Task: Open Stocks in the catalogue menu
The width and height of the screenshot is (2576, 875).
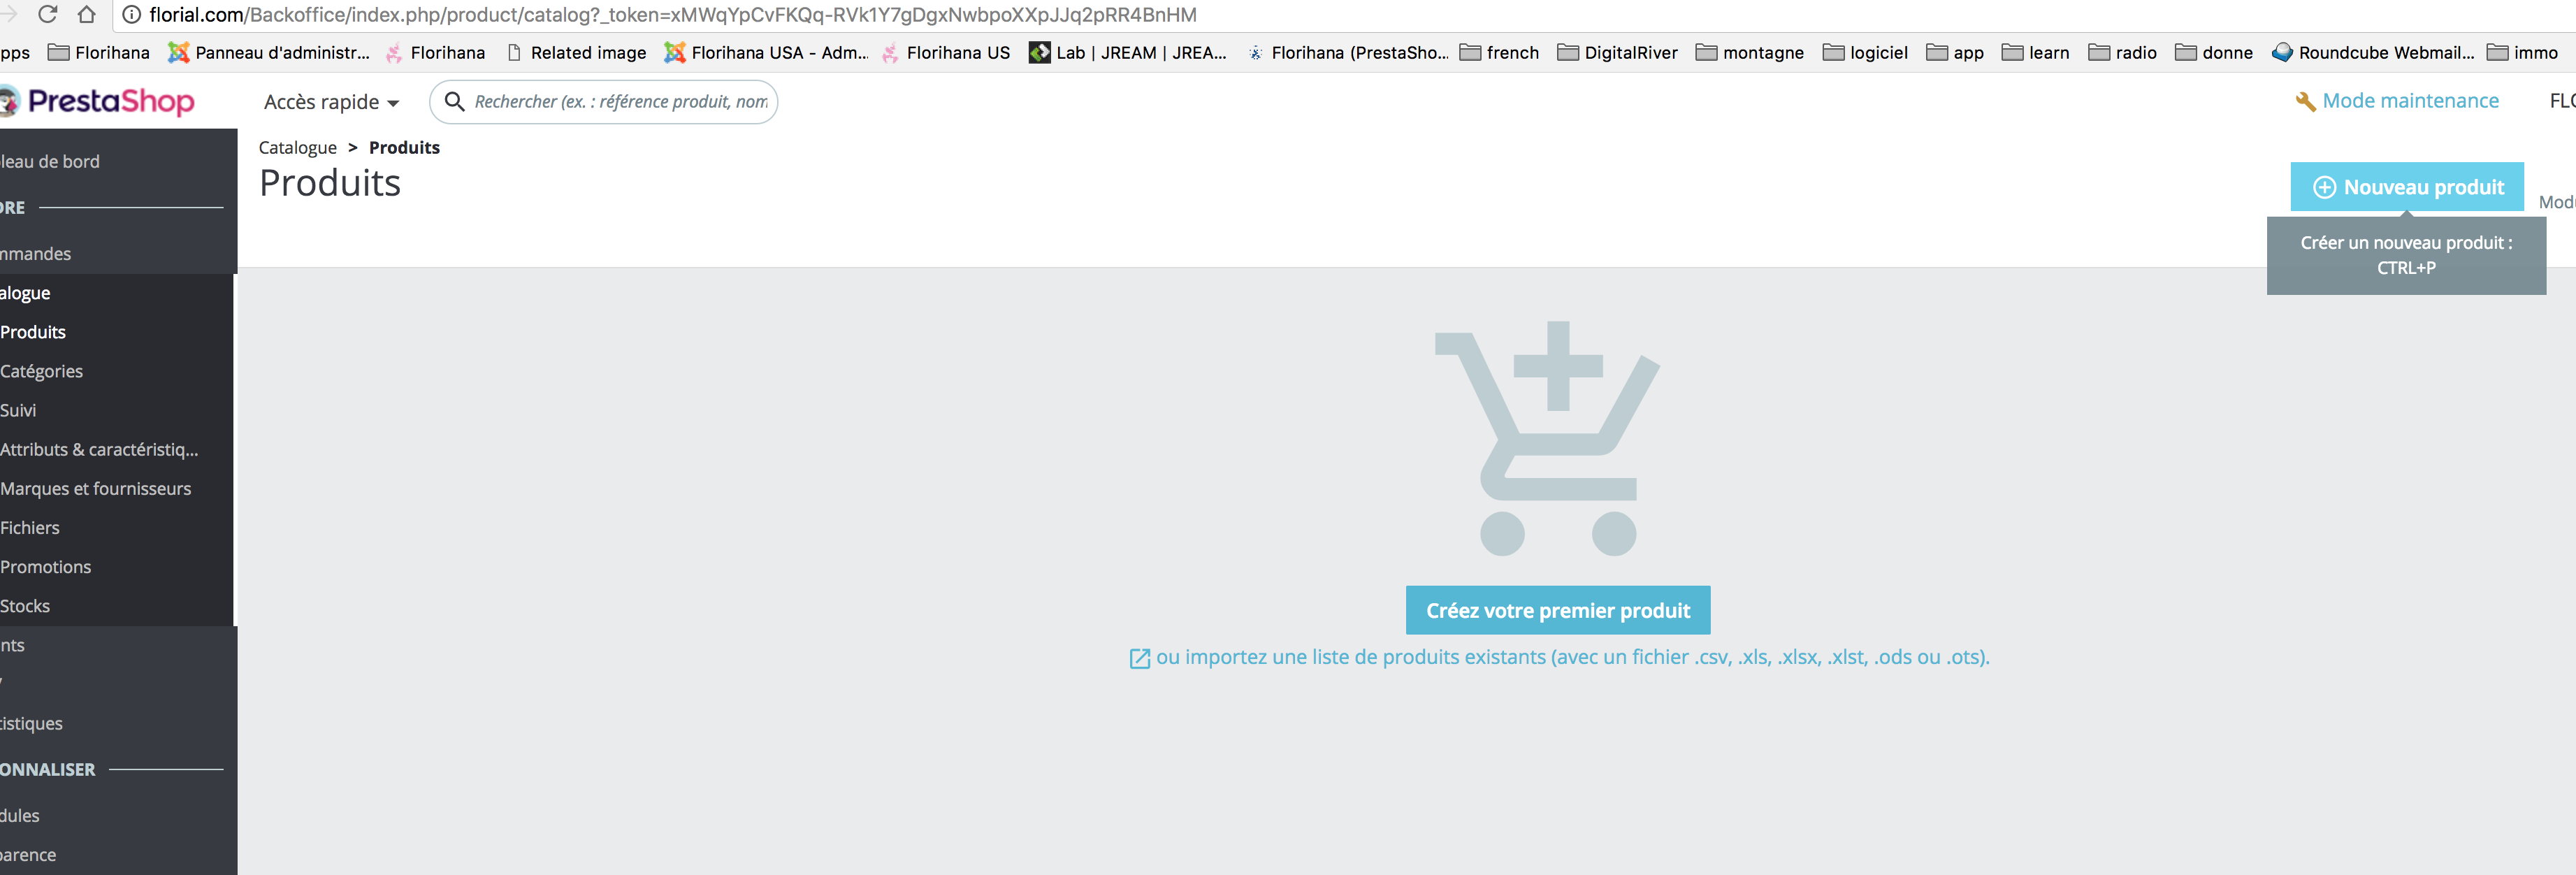Action: tap(25, 606)
